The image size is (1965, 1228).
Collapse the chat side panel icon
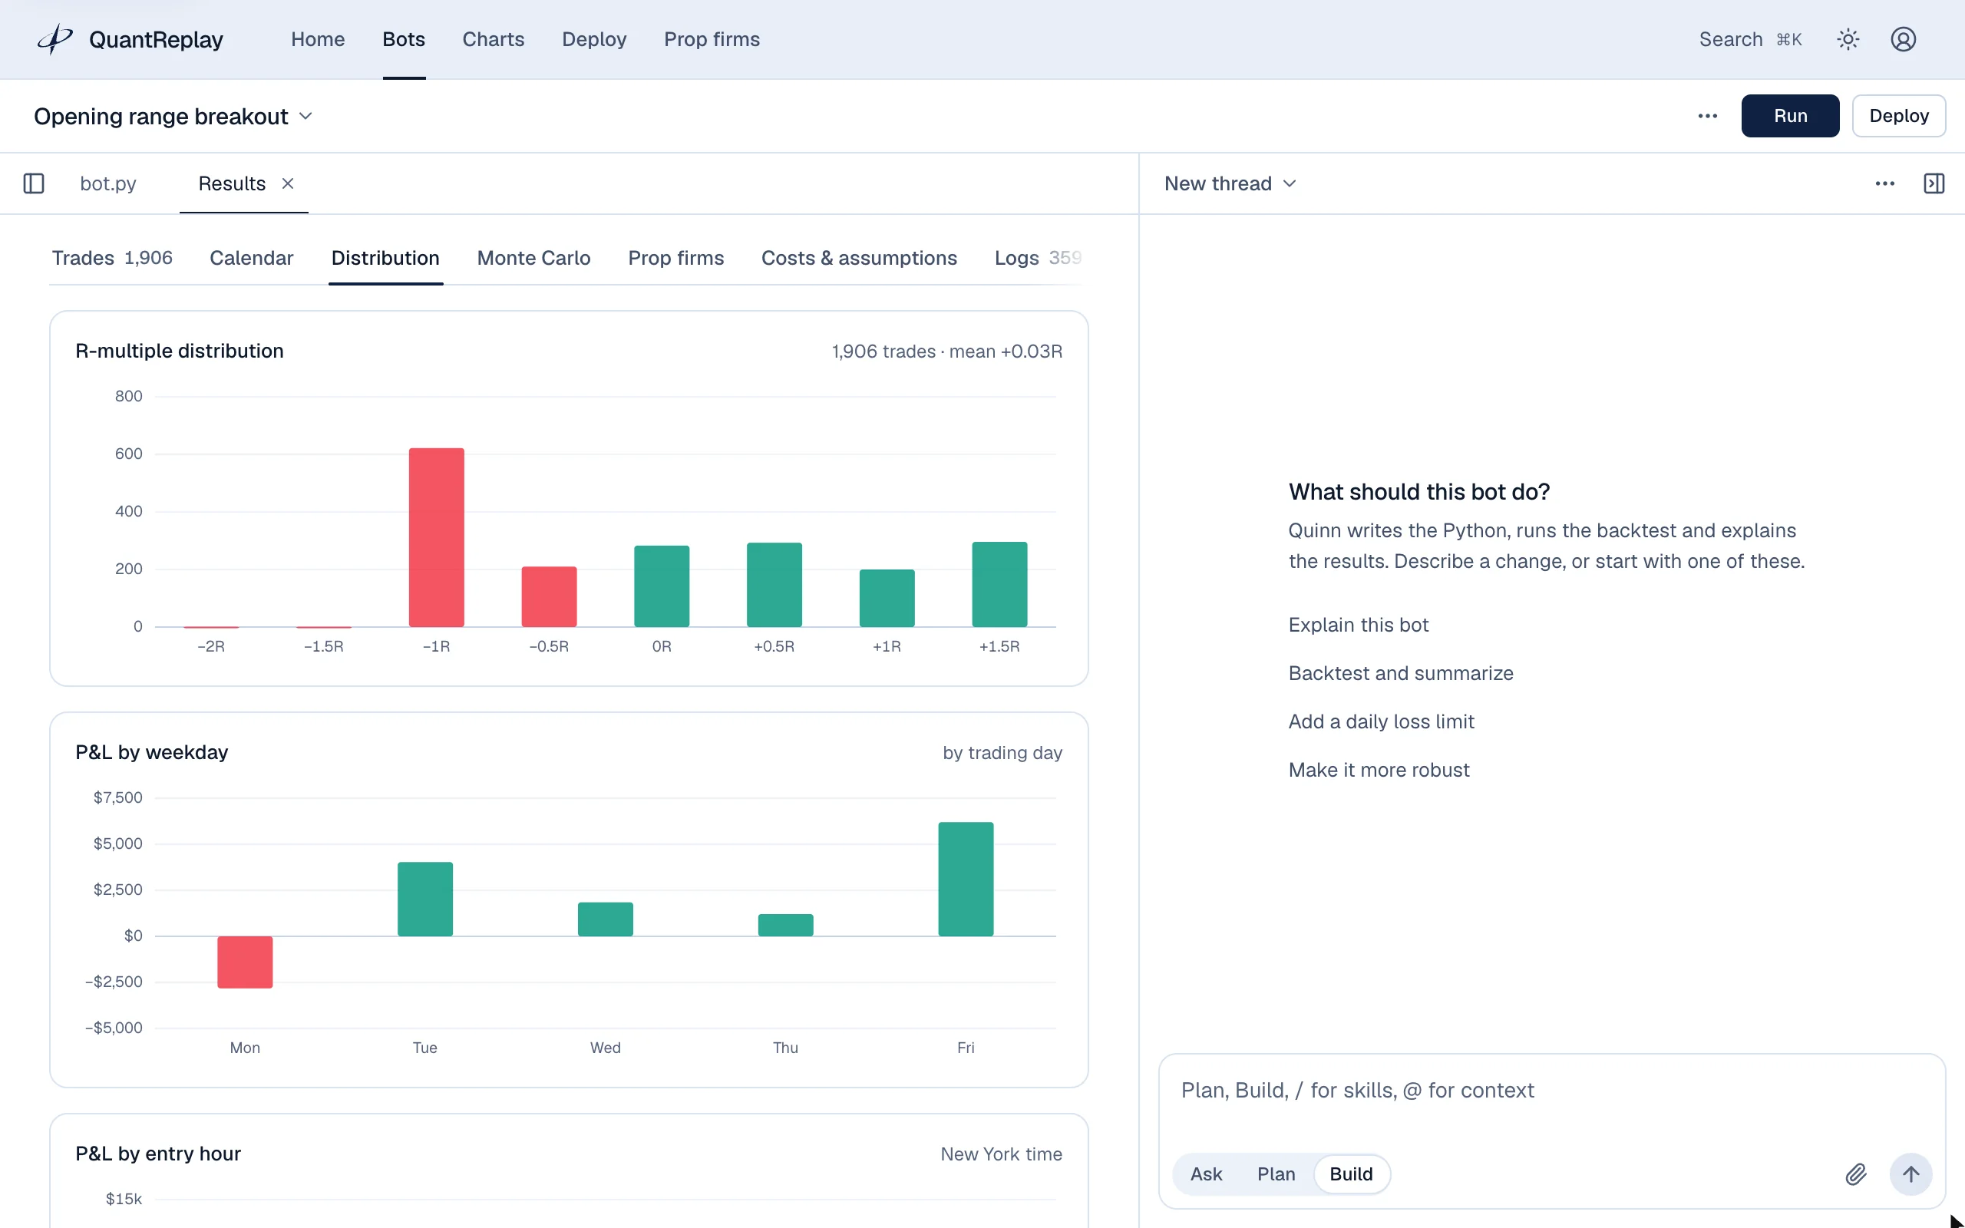pyautogui.click(x=1934, y=183)
